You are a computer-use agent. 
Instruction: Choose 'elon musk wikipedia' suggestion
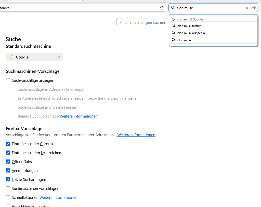coord(191,33)
